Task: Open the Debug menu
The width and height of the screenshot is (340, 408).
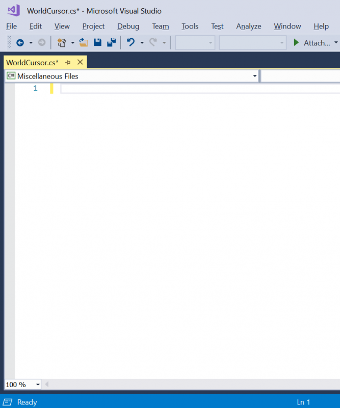Action: 128,27
